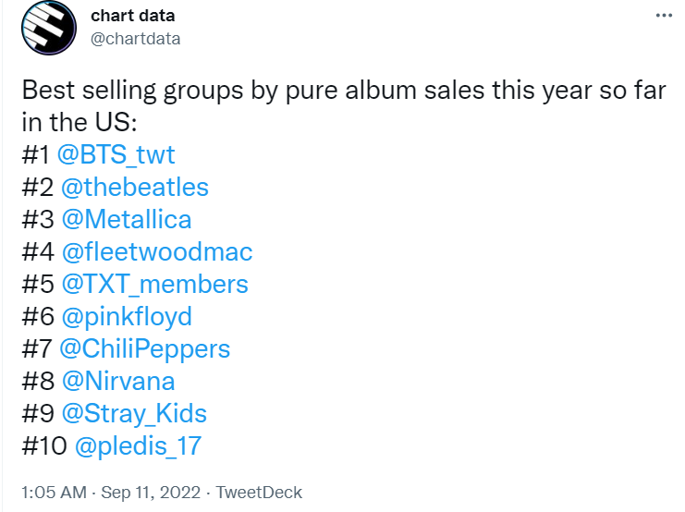
Task: Open the three-dot more options menu
Action: point(664,16)
